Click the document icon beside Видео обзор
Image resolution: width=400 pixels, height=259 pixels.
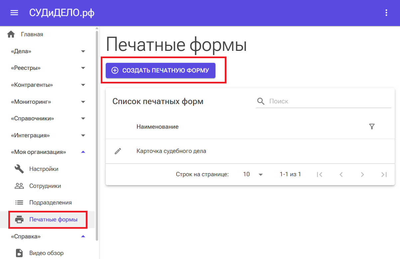[x=19, y=253]
